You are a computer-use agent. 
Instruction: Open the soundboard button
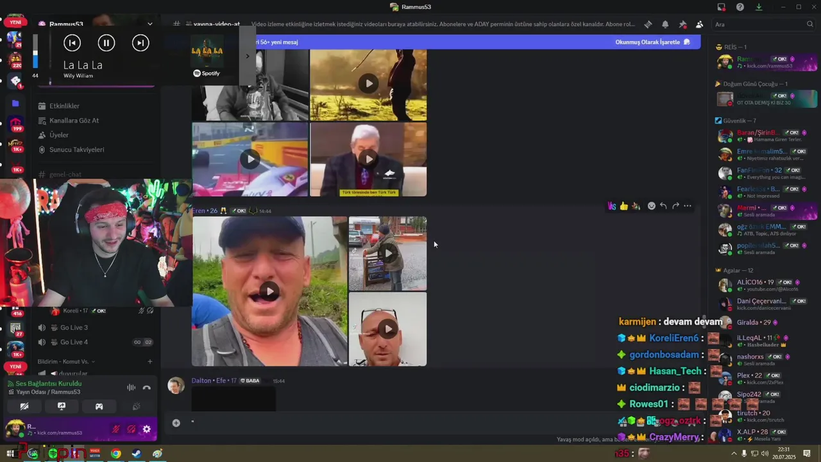[137, 406]
